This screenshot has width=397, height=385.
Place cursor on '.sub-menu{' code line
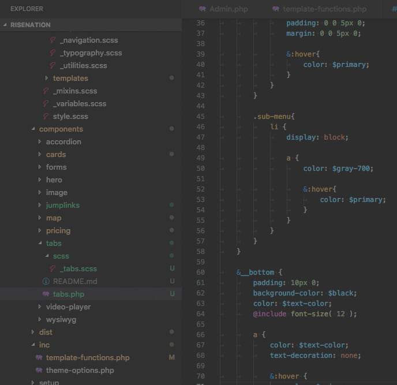point(274,117)
